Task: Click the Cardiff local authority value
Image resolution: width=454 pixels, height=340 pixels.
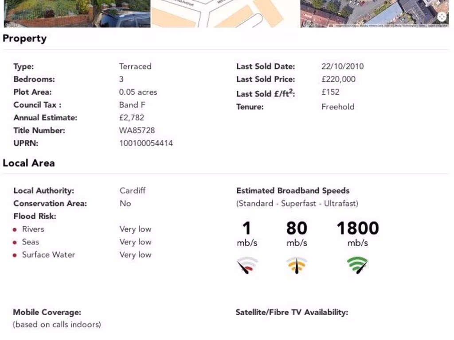Action: tap(133, 191)
